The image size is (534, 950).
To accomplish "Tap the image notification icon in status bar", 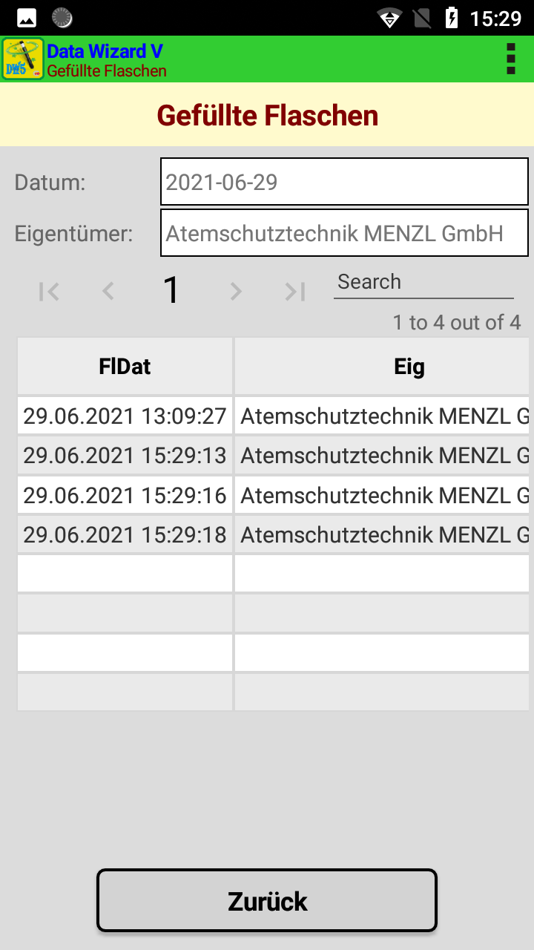I will click(x=27, y=18).
